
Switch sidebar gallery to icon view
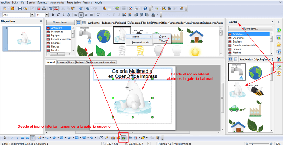pos(231,59)
